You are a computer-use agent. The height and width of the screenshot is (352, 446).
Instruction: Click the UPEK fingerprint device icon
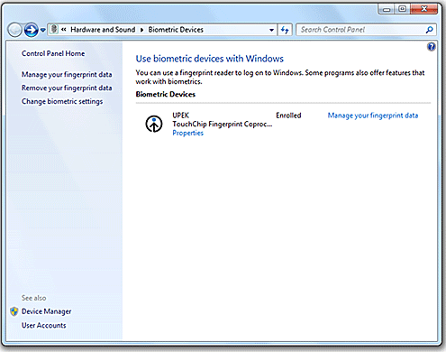coord(154,124)
